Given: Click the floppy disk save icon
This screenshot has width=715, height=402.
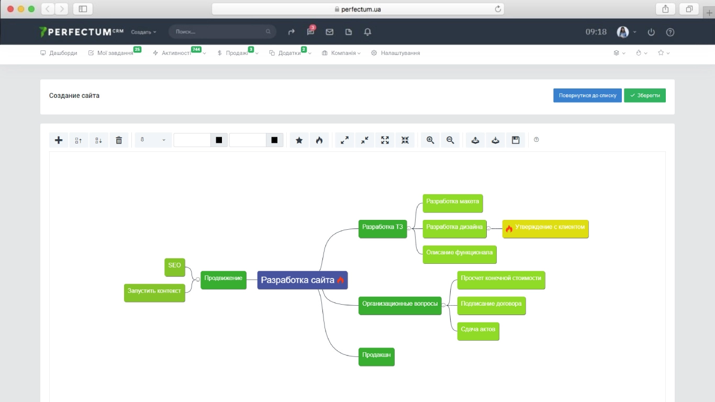Looking at the screenshot, I should pos(516,140).
